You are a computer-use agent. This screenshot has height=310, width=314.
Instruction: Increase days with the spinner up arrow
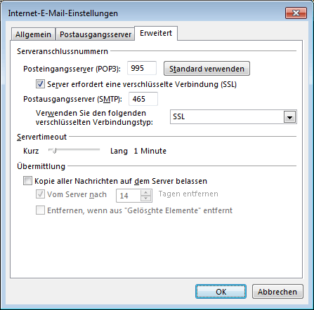(x=146, y=193)
